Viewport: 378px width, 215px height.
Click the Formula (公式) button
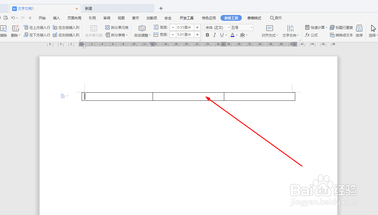[x=312, y=35]
